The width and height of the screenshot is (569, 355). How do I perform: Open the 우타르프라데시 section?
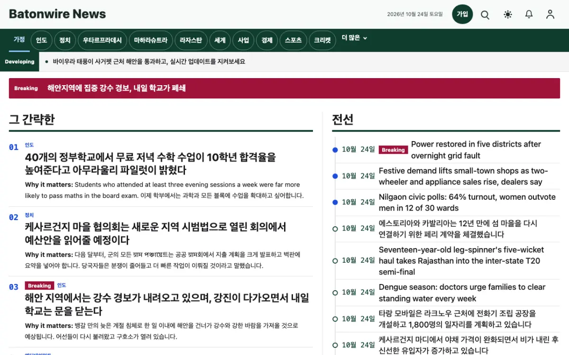click(102, 41)
